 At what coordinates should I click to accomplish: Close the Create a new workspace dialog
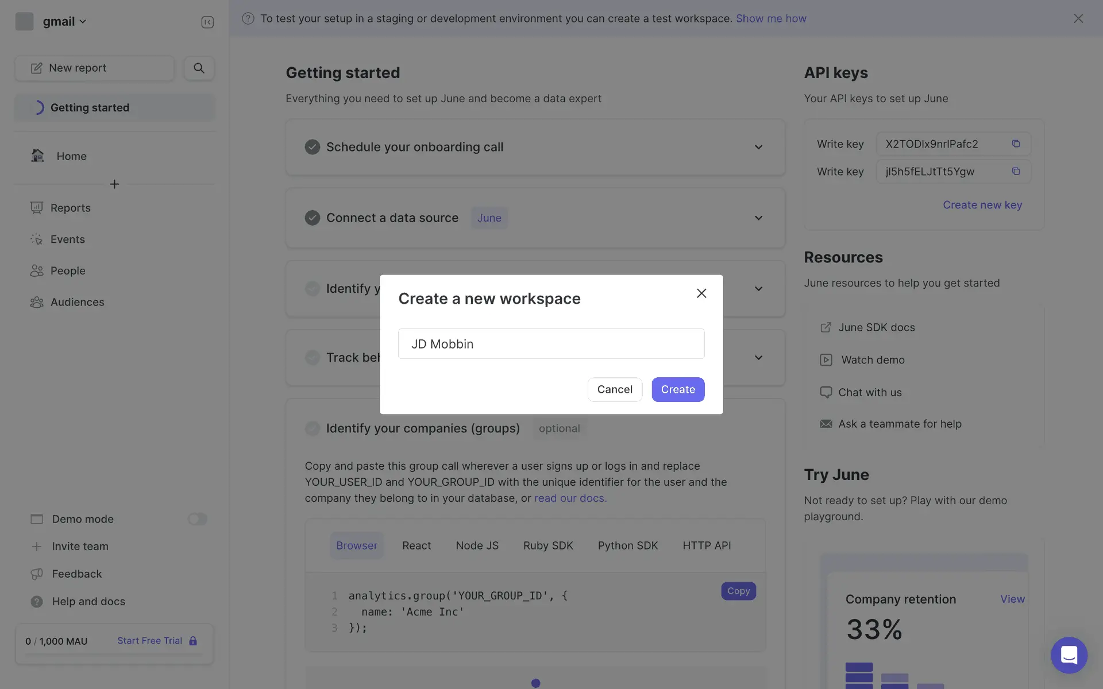701,293
